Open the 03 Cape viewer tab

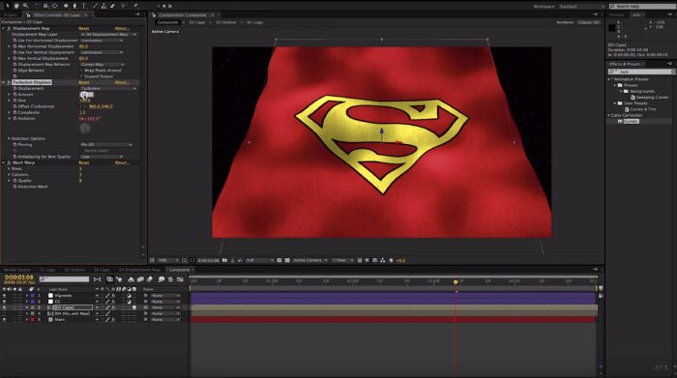[x=197, y=22]
